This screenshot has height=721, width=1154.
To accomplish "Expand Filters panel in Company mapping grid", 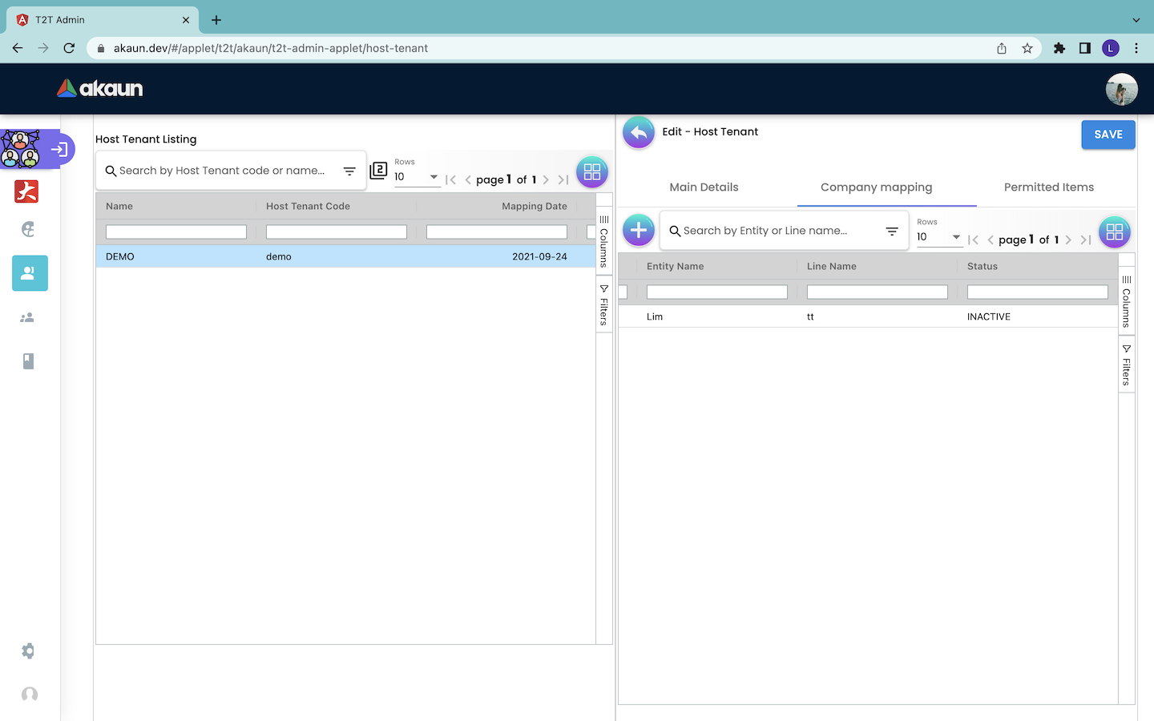I will click(1127, 365).
